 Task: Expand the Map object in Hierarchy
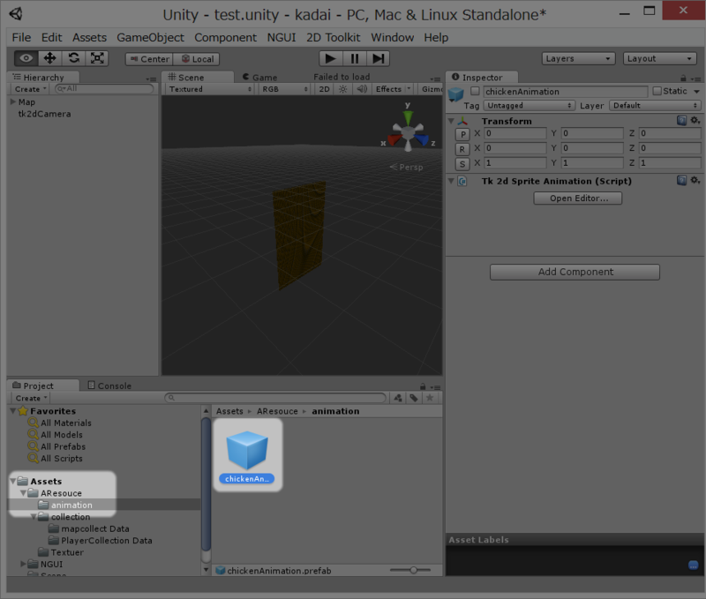[x=13, y=101]
